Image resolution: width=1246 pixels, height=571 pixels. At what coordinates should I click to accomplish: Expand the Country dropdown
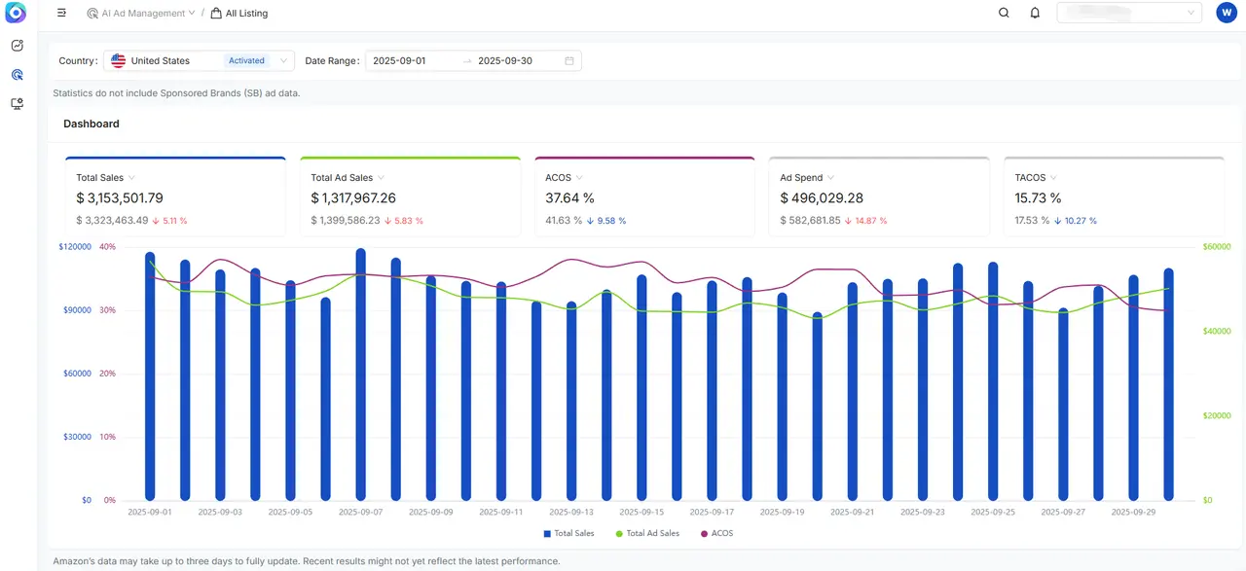click(284, 60)
